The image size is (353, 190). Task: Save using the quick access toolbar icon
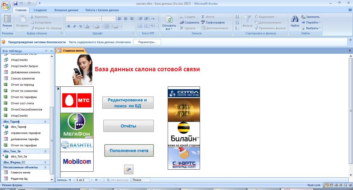(16, 3)
